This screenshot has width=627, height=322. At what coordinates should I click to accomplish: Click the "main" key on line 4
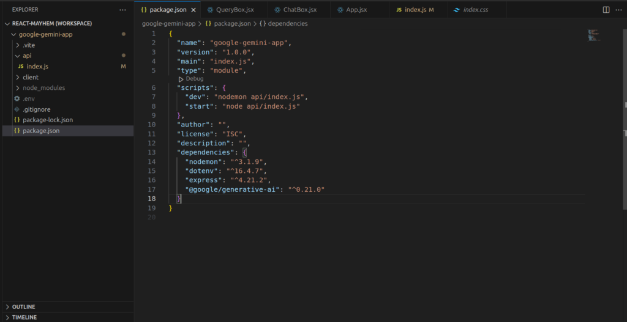pos(189,62)
